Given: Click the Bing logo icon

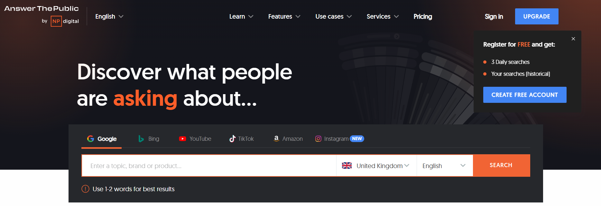Looking at the screenshot, I should pyautogui.click(x=141, y=139).
